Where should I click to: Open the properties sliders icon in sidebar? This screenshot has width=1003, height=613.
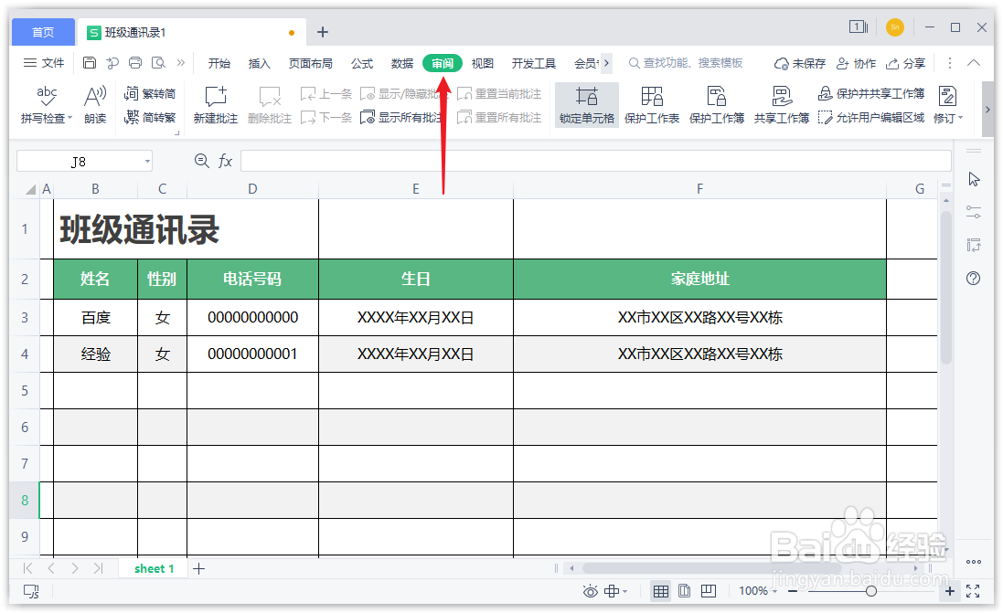coord(974,212)
